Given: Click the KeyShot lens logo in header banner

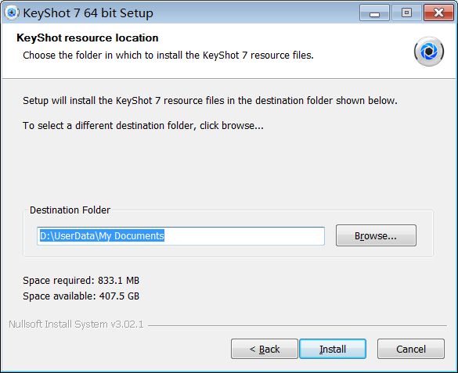Looking at the screenshot, I should click(429, 52).
